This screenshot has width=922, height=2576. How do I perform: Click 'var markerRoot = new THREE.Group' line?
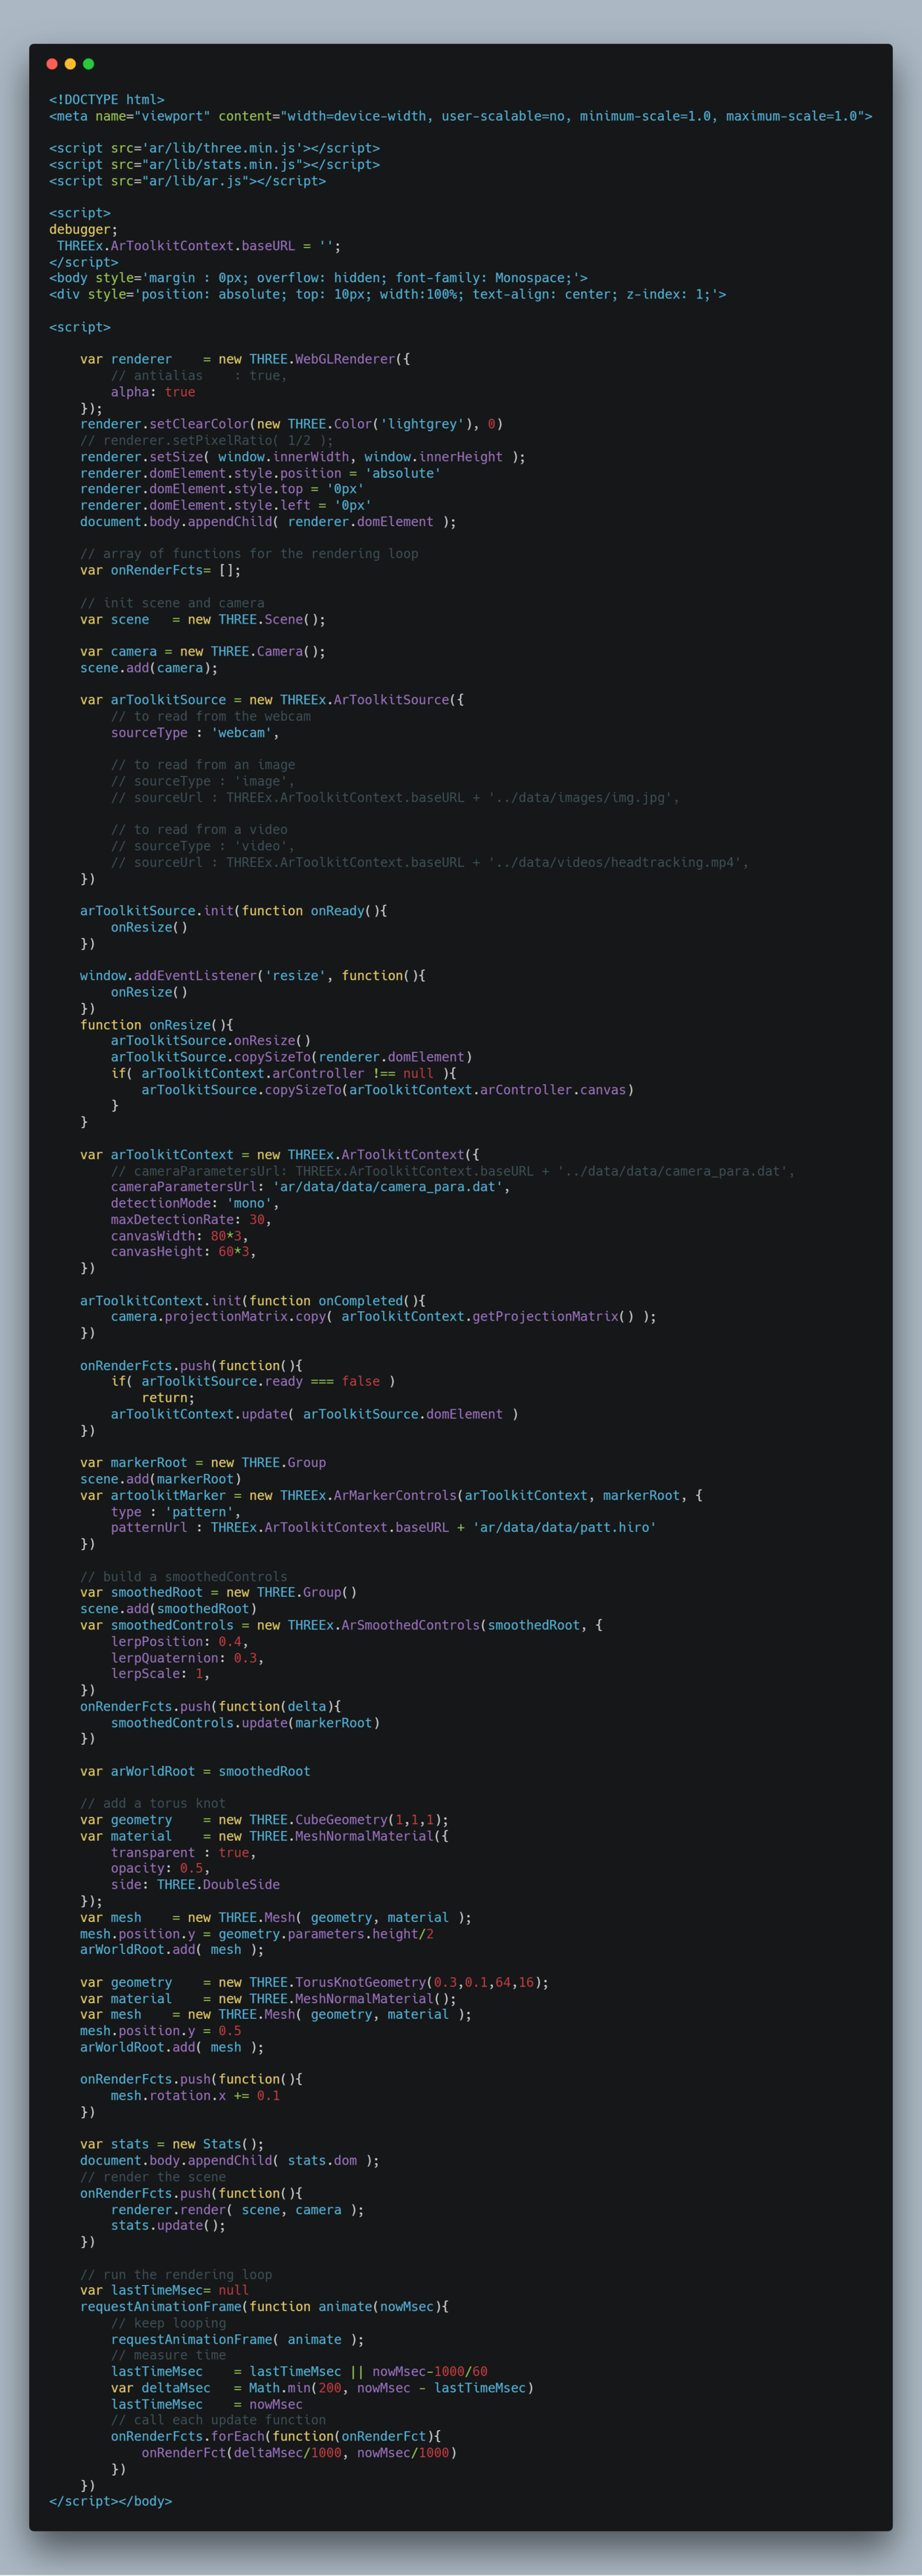pos(203,1463)
